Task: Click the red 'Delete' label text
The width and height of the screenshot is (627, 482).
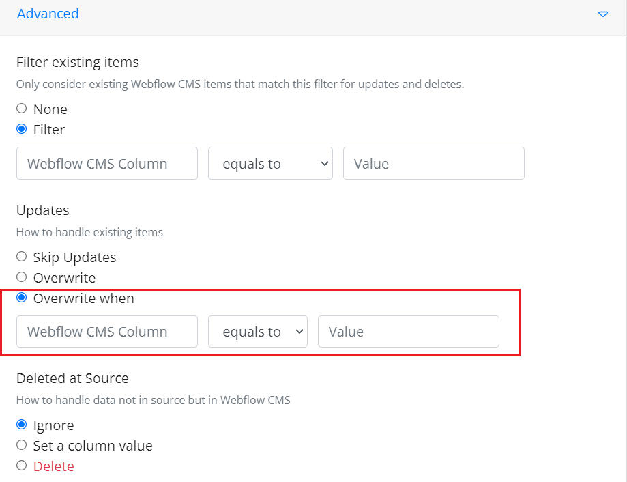Action: click(54, 466)
